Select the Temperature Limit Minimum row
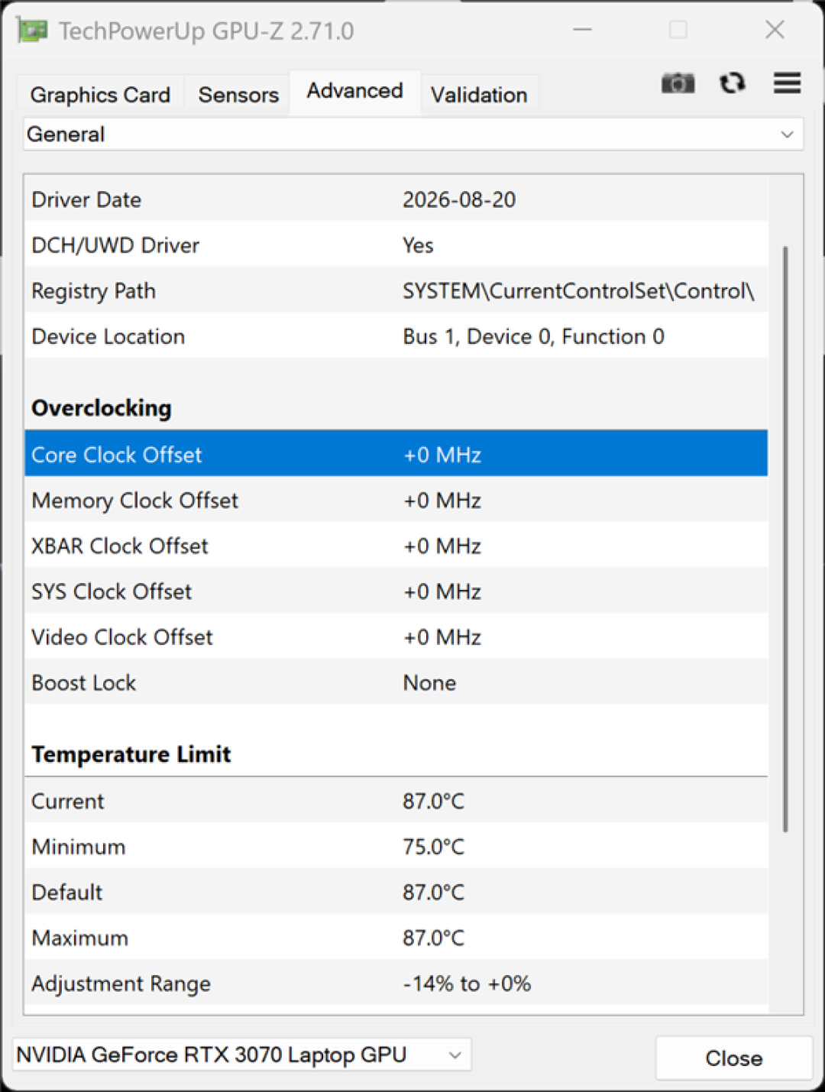The height and width of the screenshot is (1092, 825). pos(396,847)
